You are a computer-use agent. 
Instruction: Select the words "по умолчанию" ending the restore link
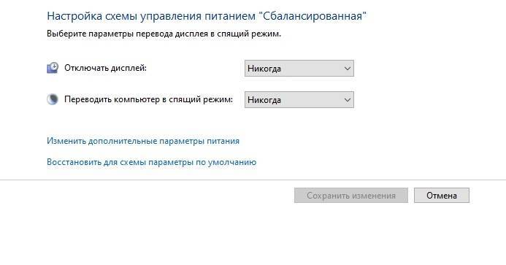(226, 162)
